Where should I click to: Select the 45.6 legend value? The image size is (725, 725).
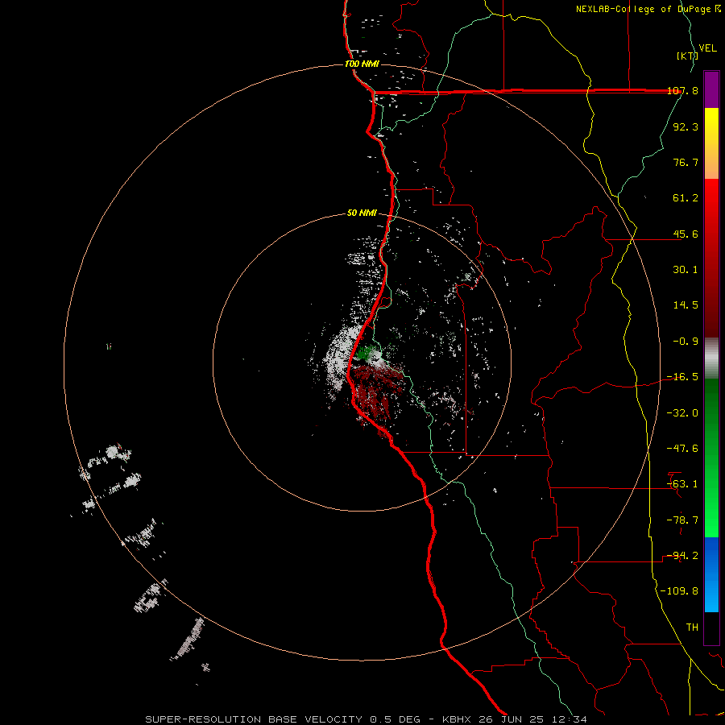pyautogui.click(x=686, y=234)
